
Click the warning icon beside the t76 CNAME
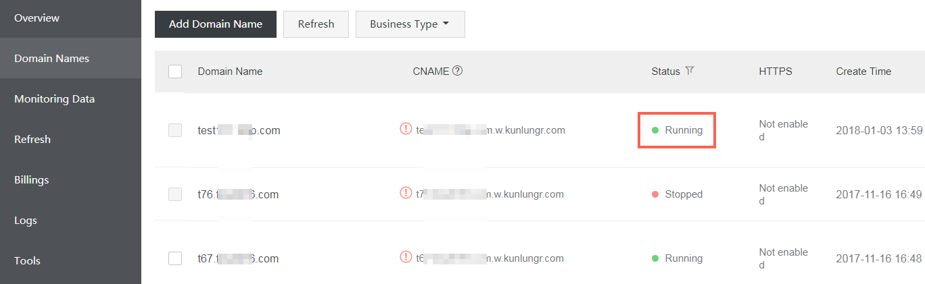406,193
